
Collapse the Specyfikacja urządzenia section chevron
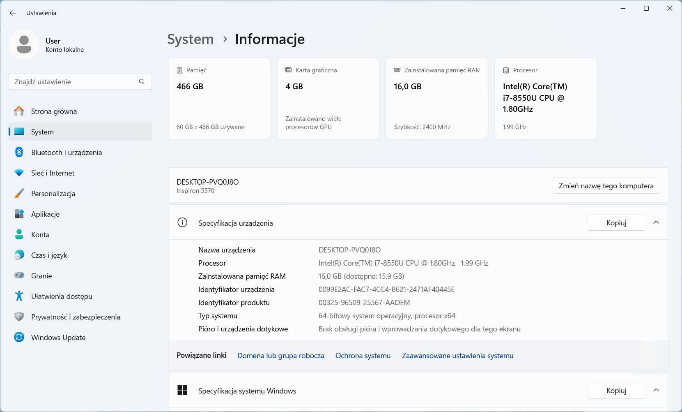click(x=656, y=222)
